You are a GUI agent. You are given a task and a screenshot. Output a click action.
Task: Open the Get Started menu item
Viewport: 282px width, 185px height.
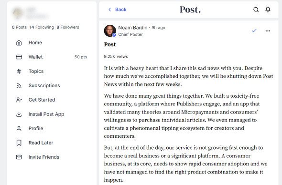(x=42, y=100)
